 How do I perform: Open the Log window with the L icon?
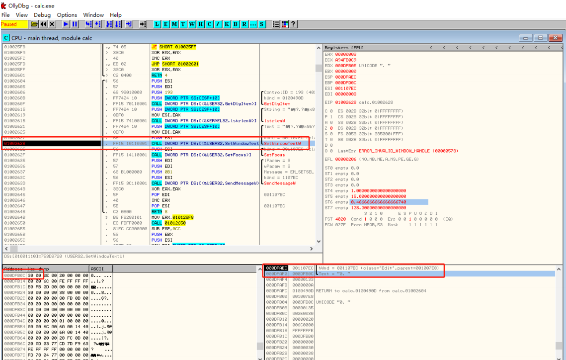click(x=157, y=24)
